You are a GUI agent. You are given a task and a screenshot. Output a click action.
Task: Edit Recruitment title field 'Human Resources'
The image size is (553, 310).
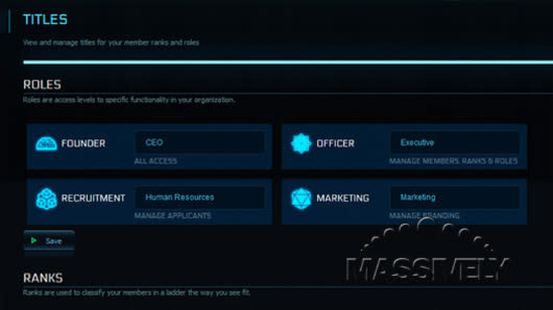[x=199, y=197]
